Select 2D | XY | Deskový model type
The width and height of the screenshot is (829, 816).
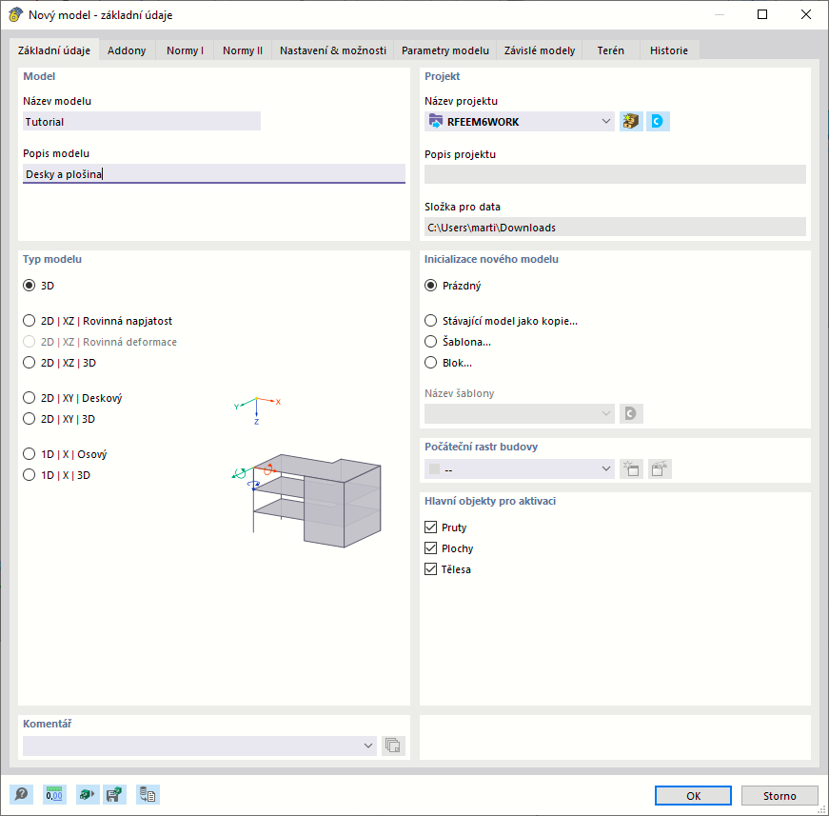pos(30,398)
